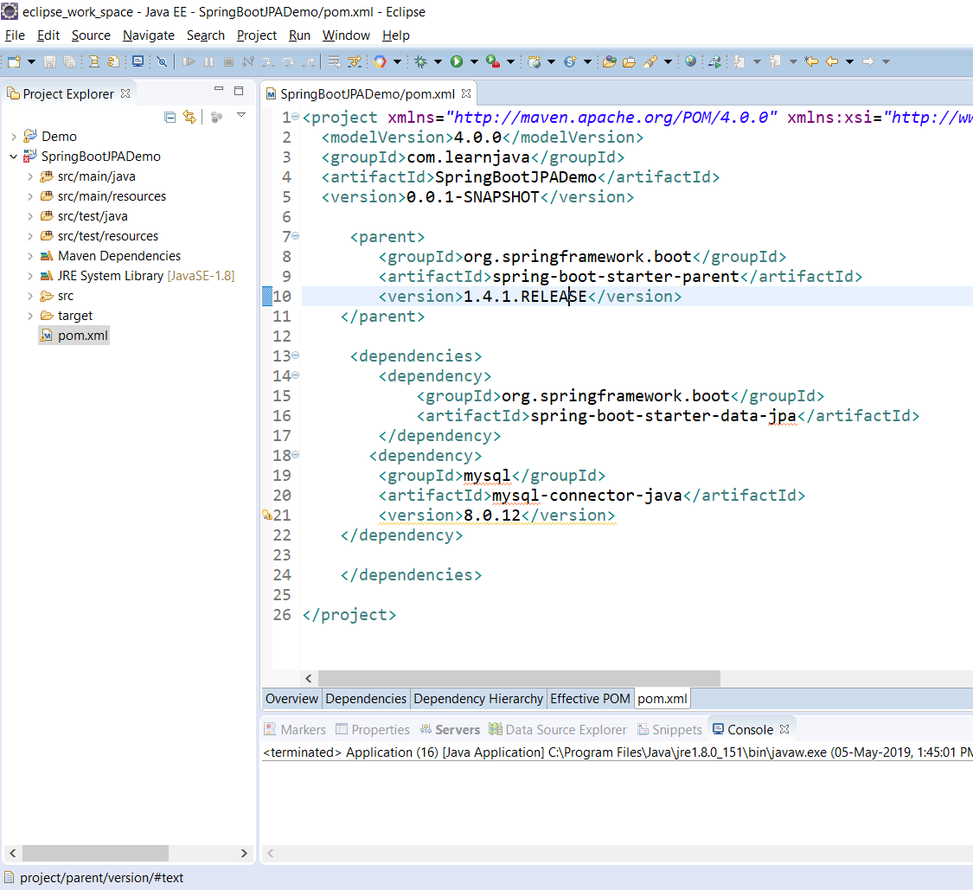The height and width of the screenshot is (890, 973).
Task: Click the Open Web Browser globe icon
Action: [690, 61]
